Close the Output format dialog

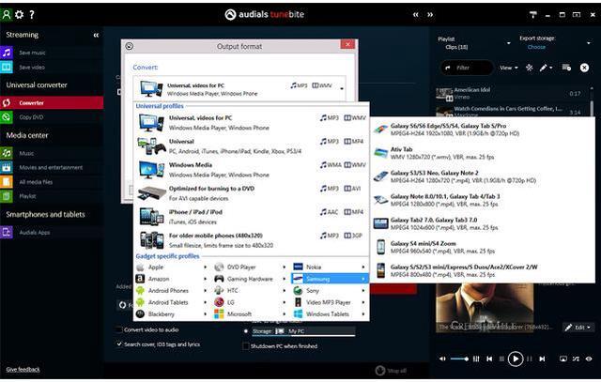tap(347, 45)
